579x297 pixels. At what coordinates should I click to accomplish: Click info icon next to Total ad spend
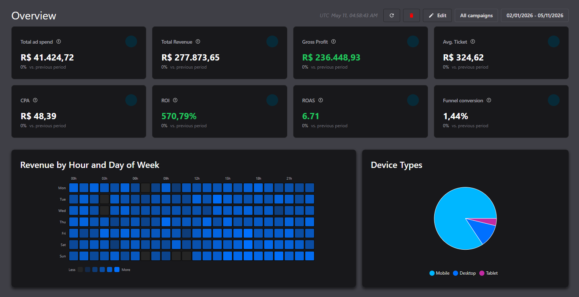[x=59, y=41]
